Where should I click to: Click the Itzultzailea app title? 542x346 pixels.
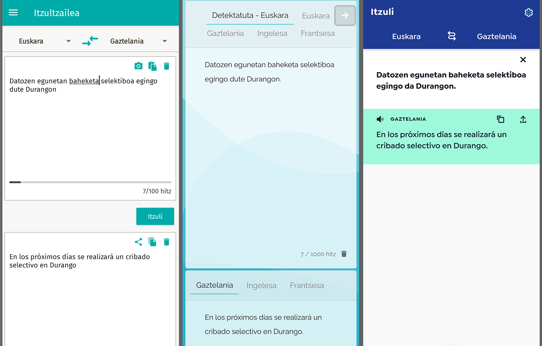click(57, 13)
